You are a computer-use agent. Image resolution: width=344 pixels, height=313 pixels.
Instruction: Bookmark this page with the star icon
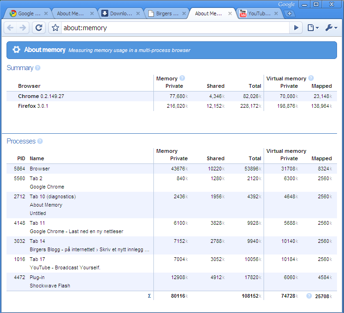click(x=55, y=28)
